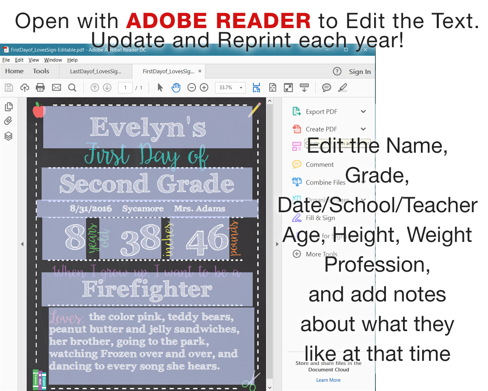
Task: Select the Highlight text pen icon
Action: click(x=342, y=88)
